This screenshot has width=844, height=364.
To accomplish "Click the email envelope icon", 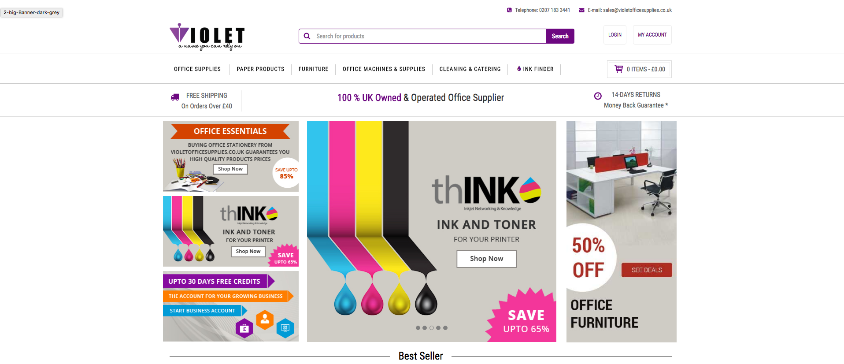I will [x=581, y=10].
